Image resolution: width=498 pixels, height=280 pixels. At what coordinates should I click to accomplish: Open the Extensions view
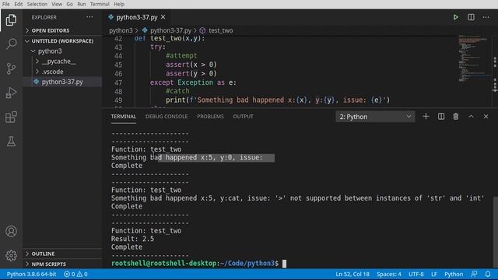[x=11, y=117]
